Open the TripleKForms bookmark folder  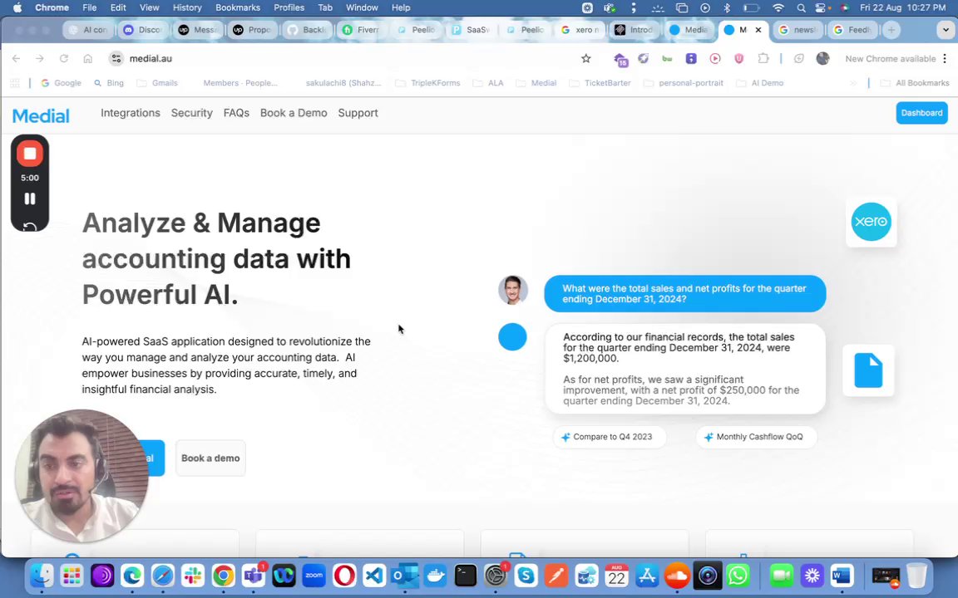(x=427, y=83)
